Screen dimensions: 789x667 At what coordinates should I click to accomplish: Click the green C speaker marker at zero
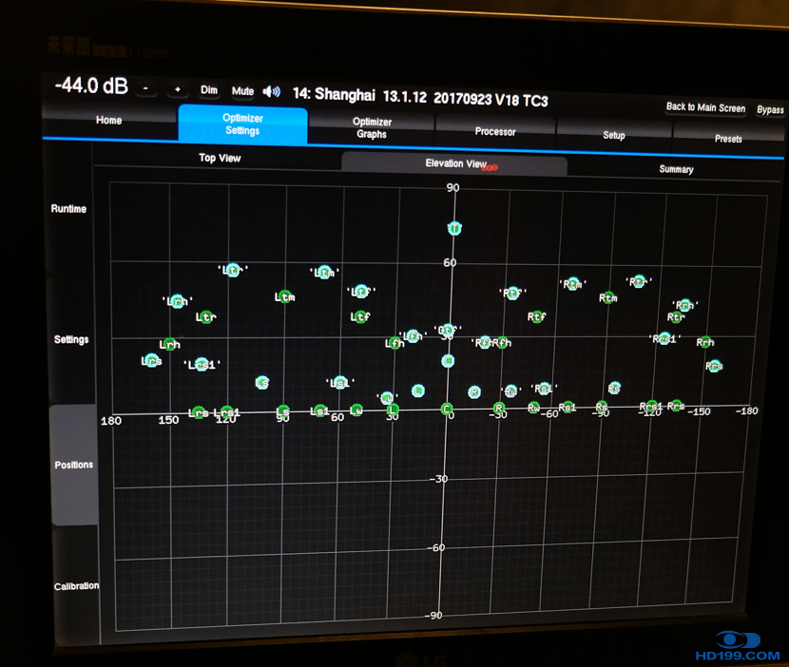(446, 409)
